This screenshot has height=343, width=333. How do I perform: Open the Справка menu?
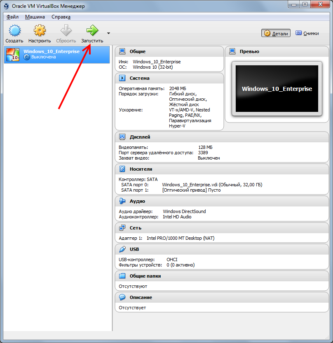click(x=61, y=17)
